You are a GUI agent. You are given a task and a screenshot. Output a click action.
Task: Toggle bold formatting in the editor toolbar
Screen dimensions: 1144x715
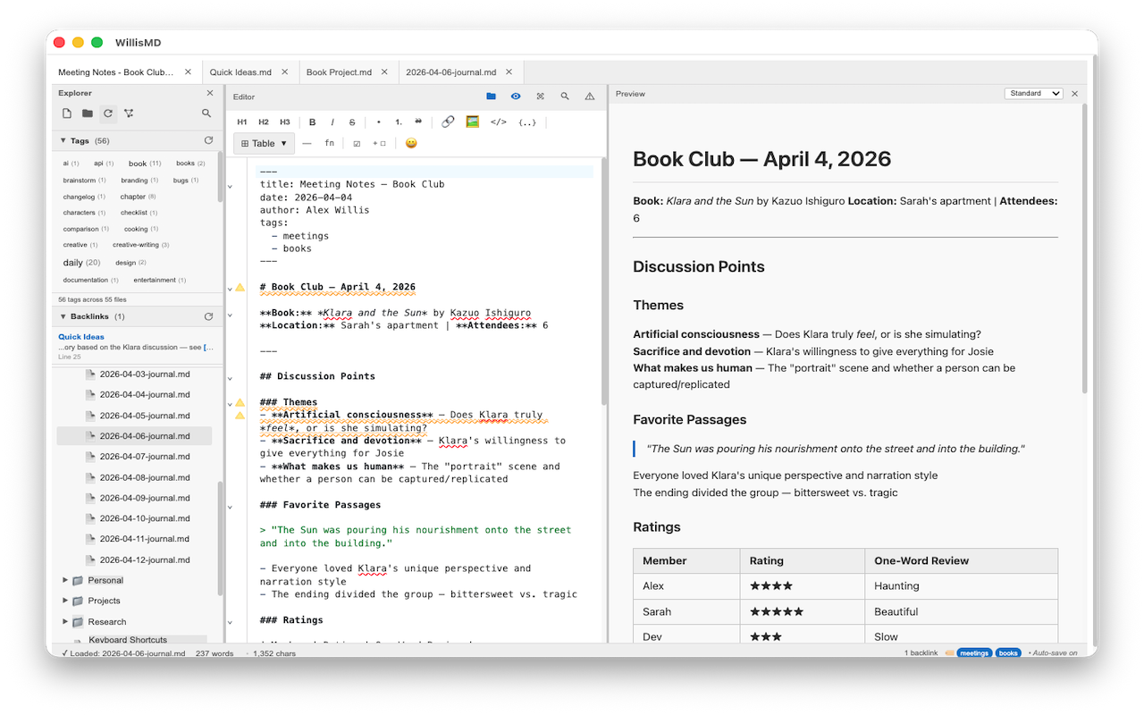click(312, 122)
